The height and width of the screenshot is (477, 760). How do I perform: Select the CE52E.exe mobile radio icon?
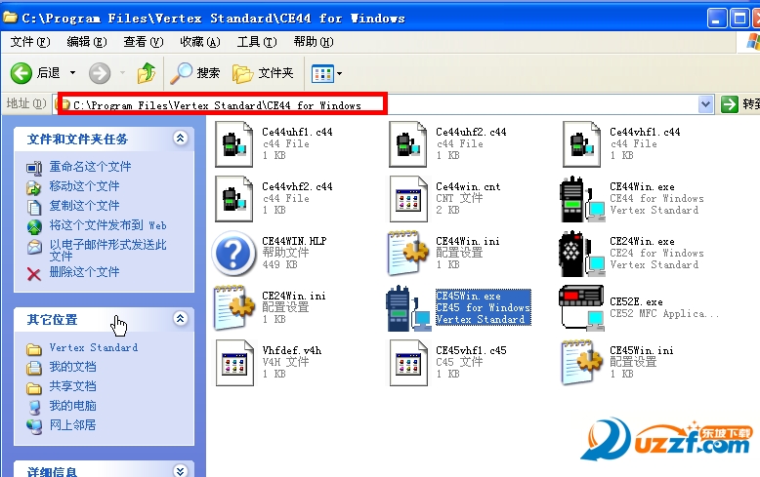pyautogui.click(x=581, y=308)
